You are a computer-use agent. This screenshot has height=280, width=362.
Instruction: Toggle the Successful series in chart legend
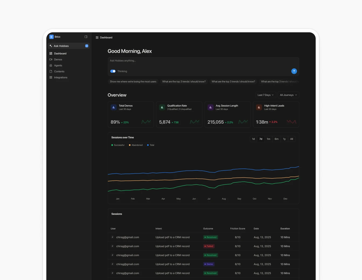(118, 145)
